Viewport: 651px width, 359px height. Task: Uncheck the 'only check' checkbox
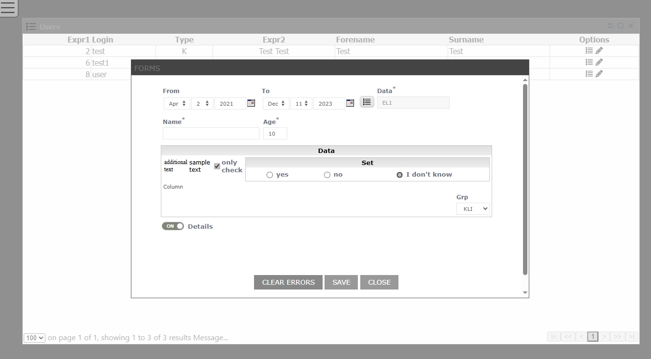pyautogui.click(x=217, y=166)
